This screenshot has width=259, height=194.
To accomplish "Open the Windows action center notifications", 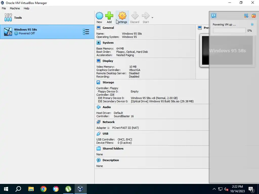I will coord(251,189).
